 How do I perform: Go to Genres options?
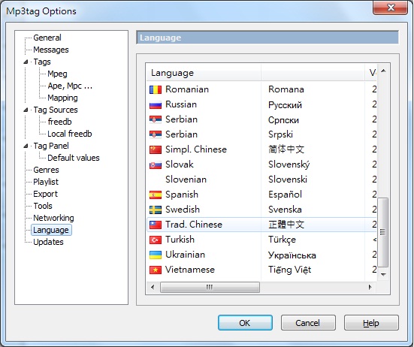[46, 170]
